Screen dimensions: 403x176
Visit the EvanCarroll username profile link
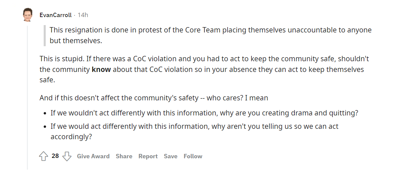[x=55, y=15]
